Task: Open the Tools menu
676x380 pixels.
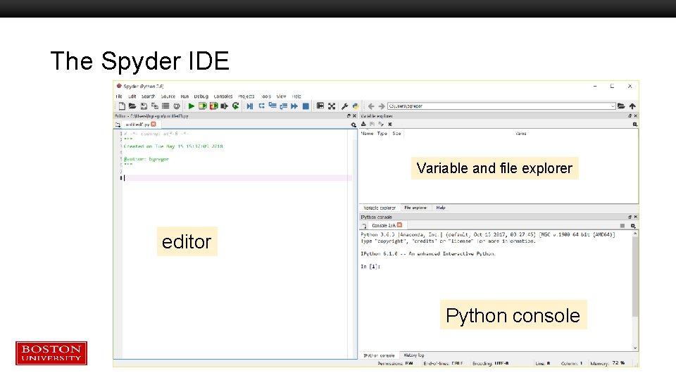Action: tap(266, 96)
